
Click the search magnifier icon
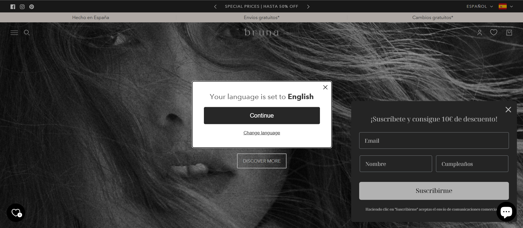pyautogui.click(x=27, y=33)
